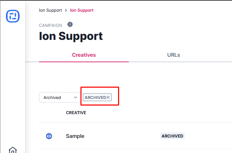Click the info icon beside Campaign label
232x153 pixels.
coord(70,24)
